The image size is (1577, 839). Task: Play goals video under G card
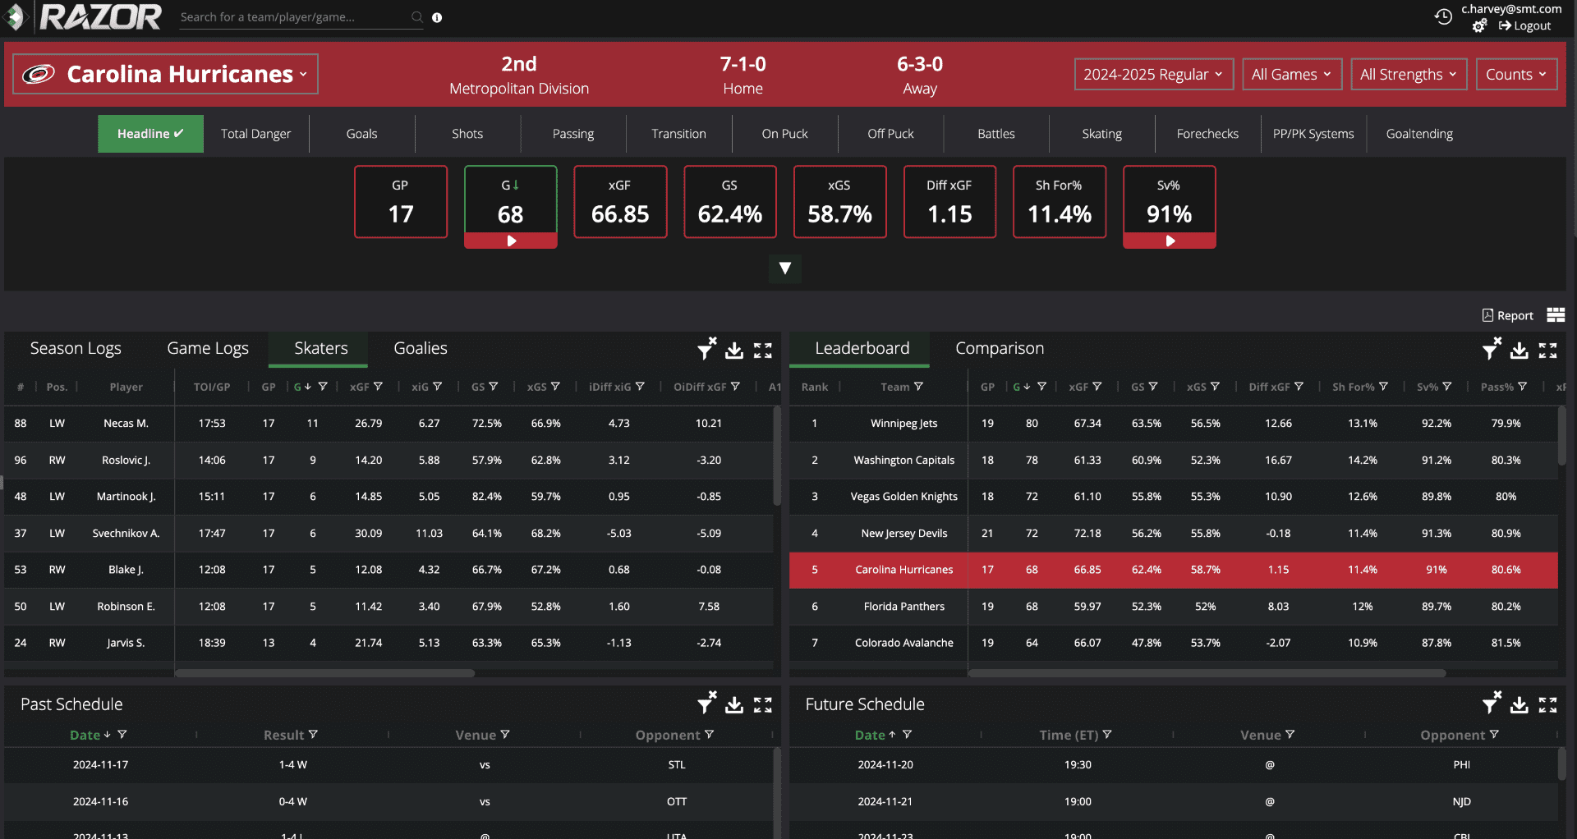click(511, 241)
